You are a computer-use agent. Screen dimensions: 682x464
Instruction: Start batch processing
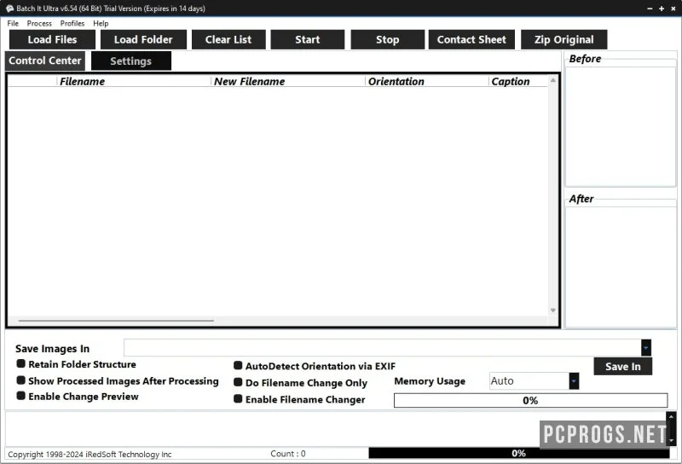point(308,39)
